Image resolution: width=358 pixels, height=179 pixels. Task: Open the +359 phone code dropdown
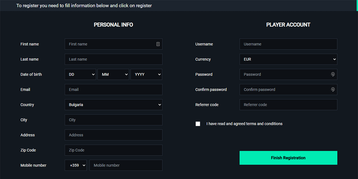click(x=76, y=165)
